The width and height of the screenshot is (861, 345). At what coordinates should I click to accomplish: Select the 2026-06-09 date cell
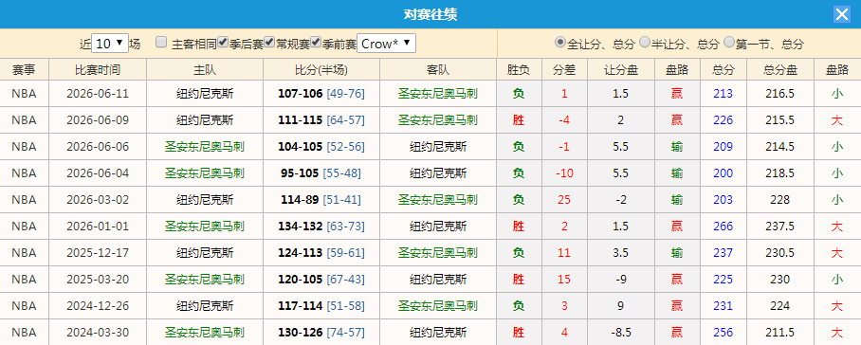[x=98, y=120]
